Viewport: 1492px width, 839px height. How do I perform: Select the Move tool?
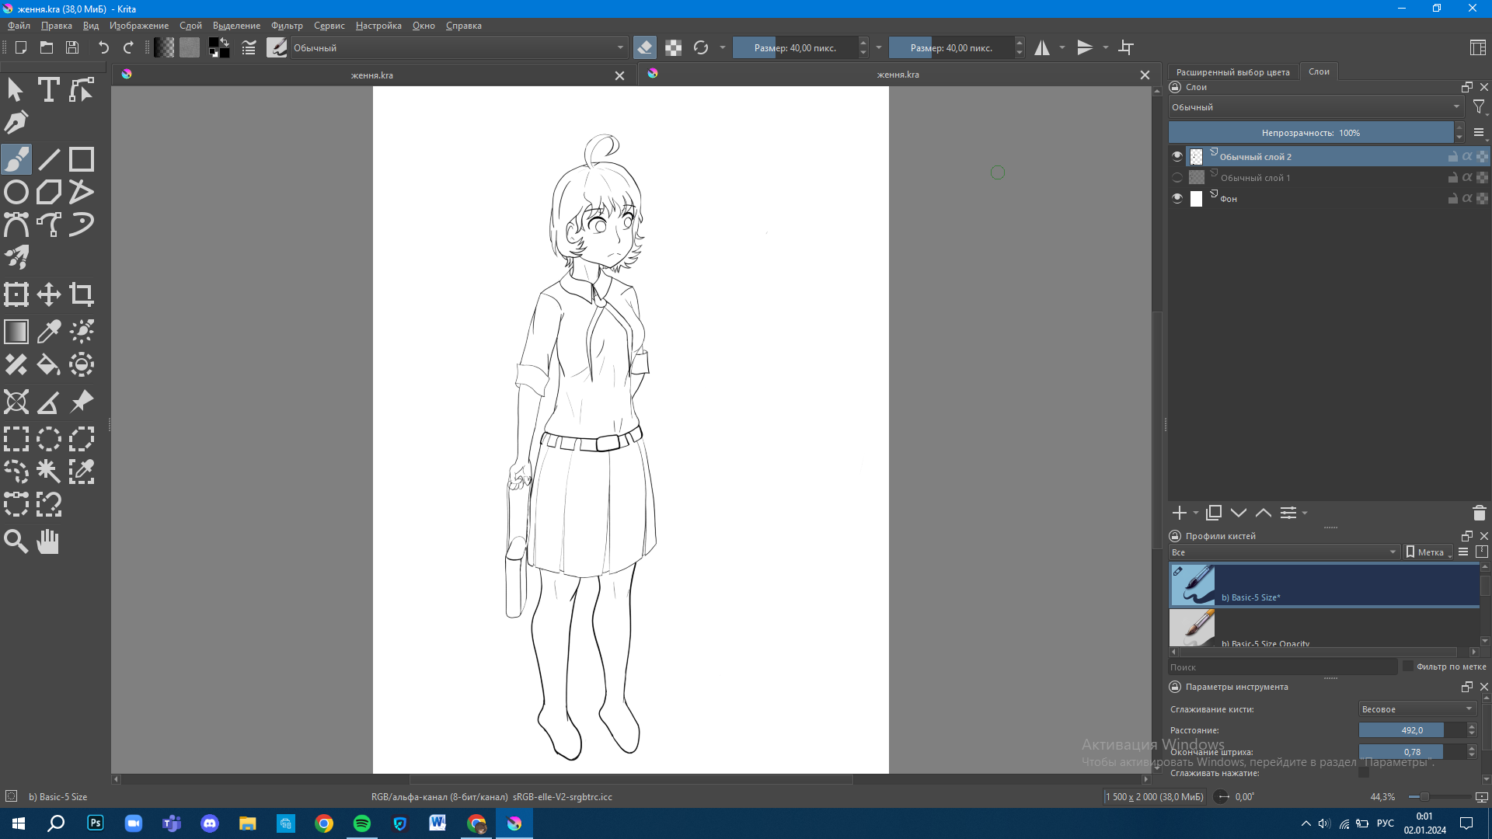click(x=48, y=294)
